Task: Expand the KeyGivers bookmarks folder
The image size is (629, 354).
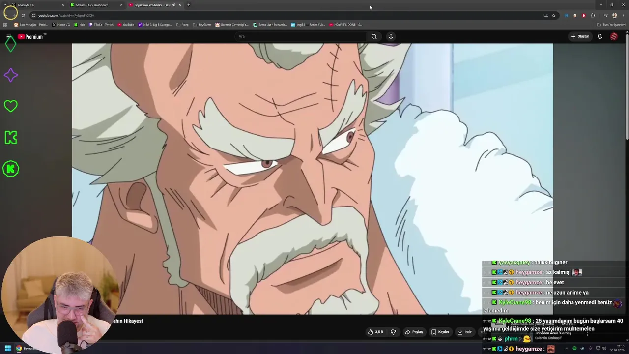Action: click(x=202, y=24)
